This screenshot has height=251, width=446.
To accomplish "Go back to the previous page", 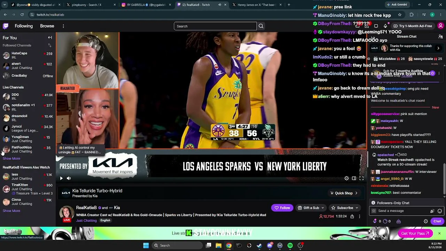I will pyautogui.click(x=5, y=15).
